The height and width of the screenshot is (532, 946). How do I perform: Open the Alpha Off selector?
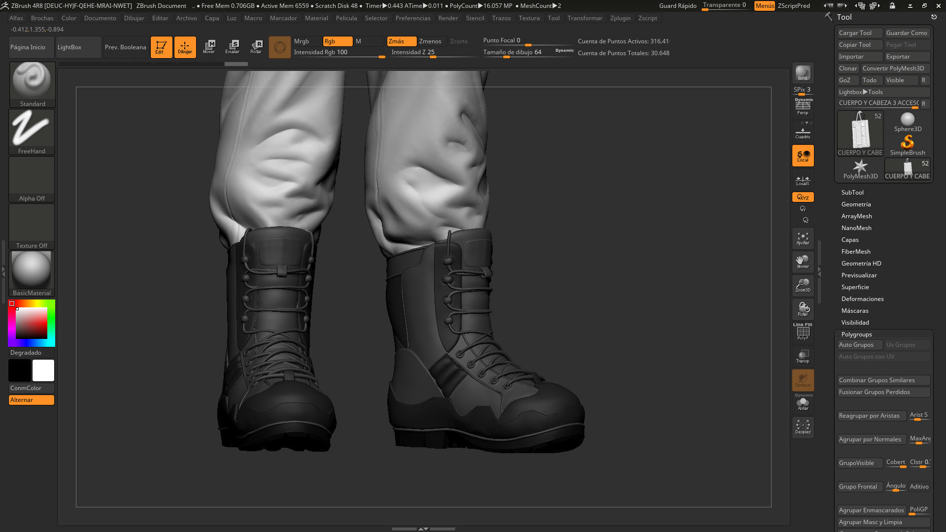(x=32, y=179)
